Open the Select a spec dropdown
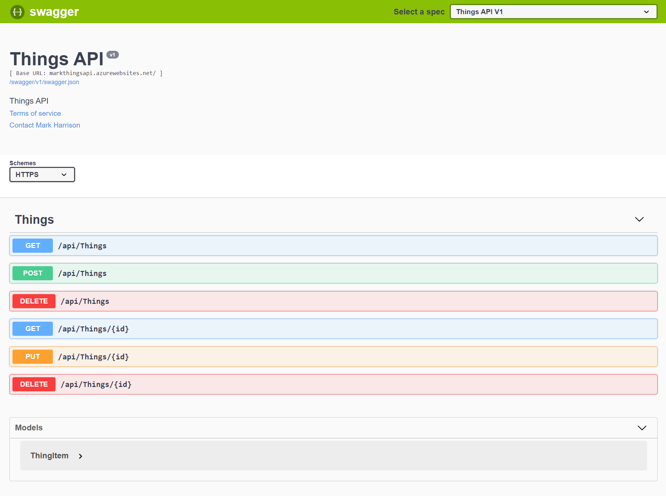The height and width of the screenshot is (496, 666). click(553, 12)
